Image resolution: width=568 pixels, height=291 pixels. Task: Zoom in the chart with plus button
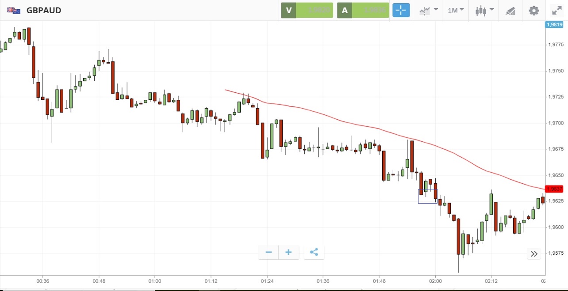click(x=288, y=252)
